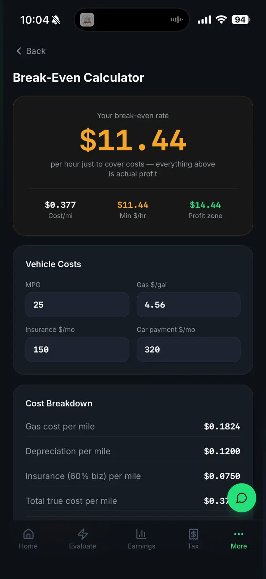Viewport: 266px width, 579px height.
Task: Tap the $14.44 Profit zone value
Action: click(205, 205)
